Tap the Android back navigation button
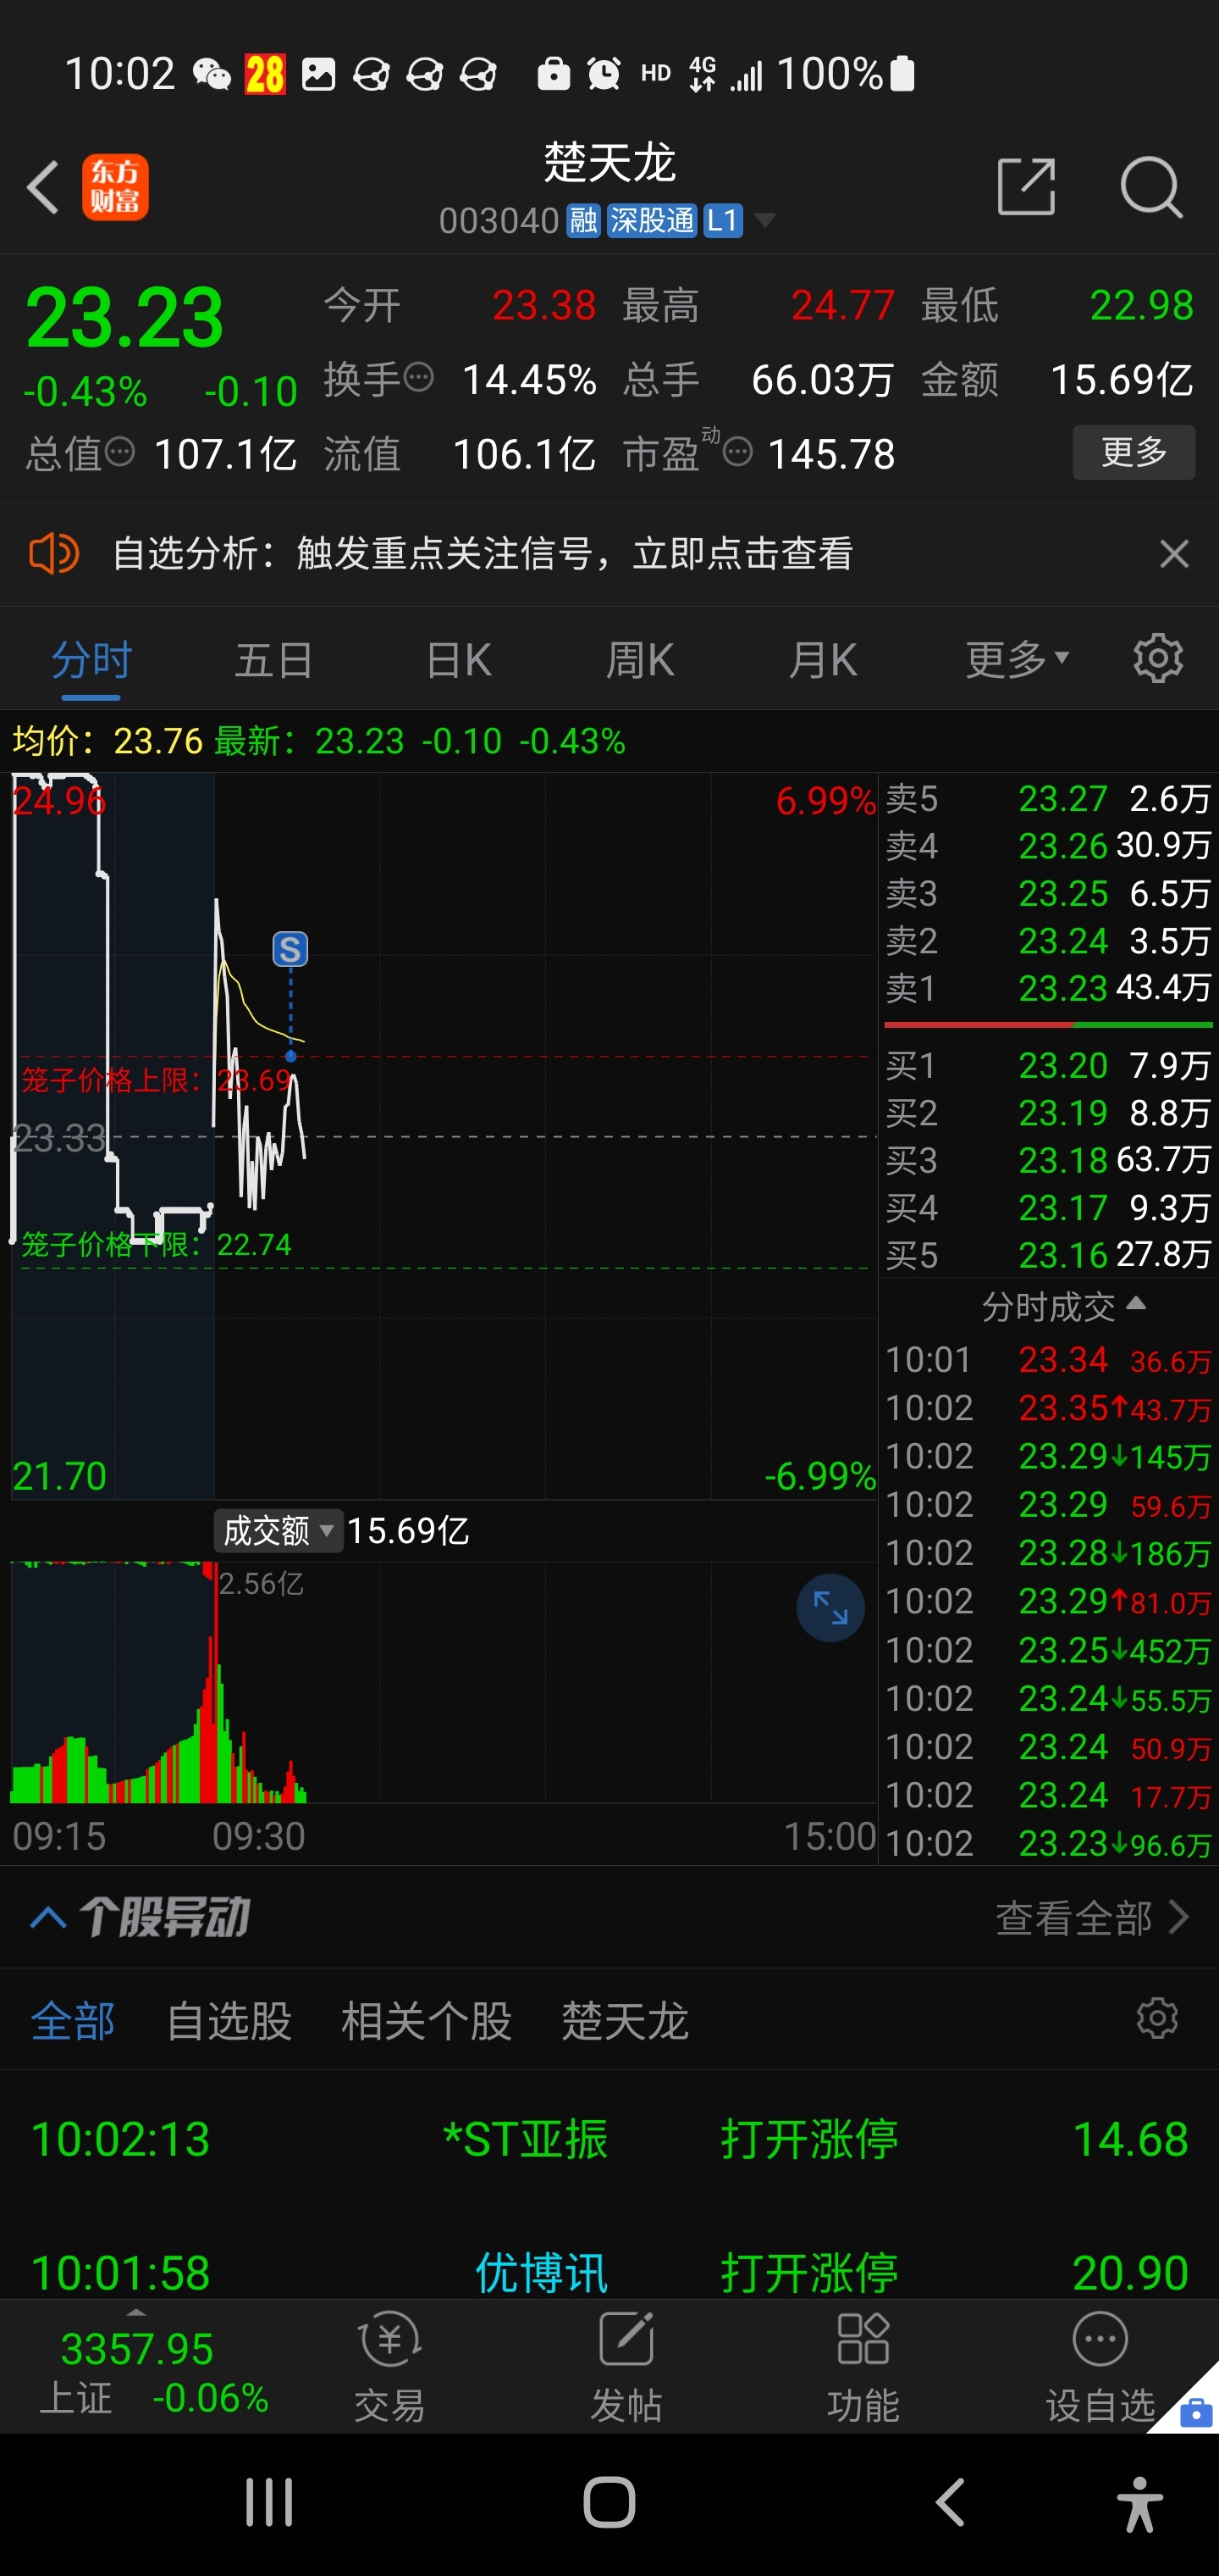Screen dimensions: 1219x2576 click(949, 2503)
